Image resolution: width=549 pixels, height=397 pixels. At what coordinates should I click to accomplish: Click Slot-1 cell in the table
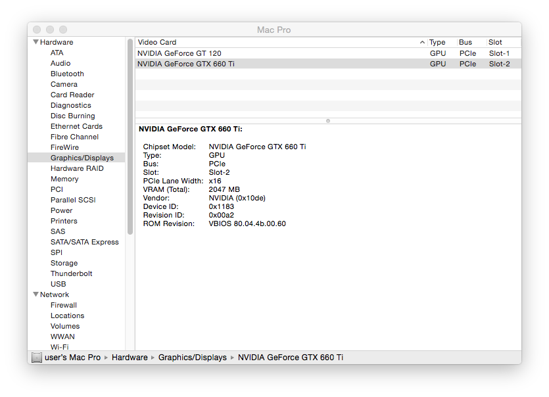[499, 53]
